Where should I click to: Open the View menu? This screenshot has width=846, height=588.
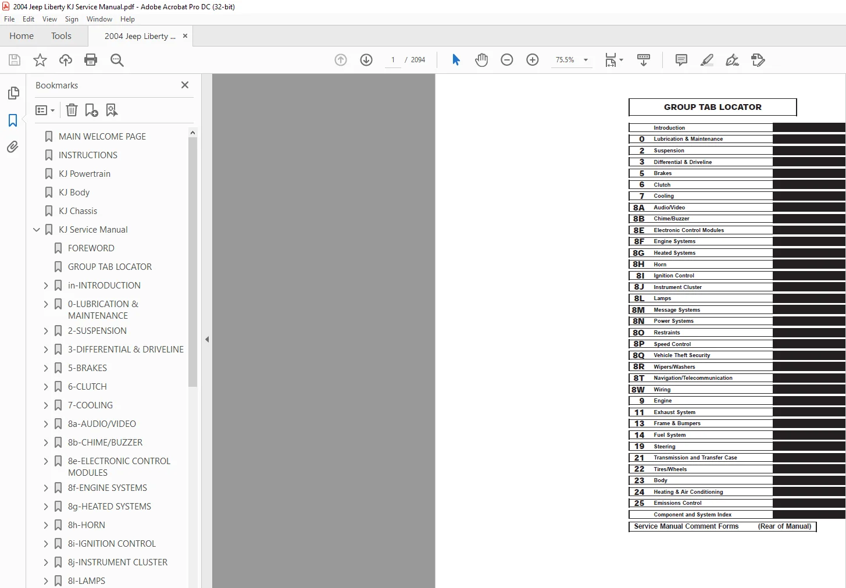[49, 19]
